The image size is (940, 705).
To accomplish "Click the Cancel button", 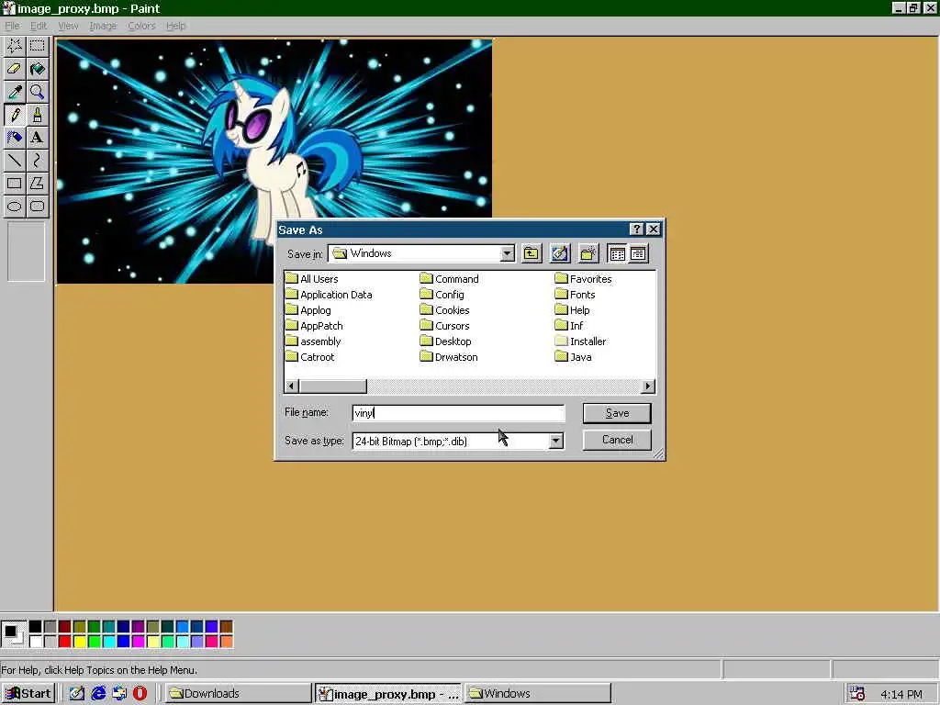I will [x=617, y=440].
